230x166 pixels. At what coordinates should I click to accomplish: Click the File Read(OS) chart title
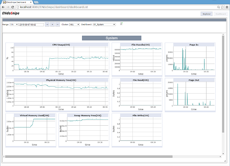(141, 80)
